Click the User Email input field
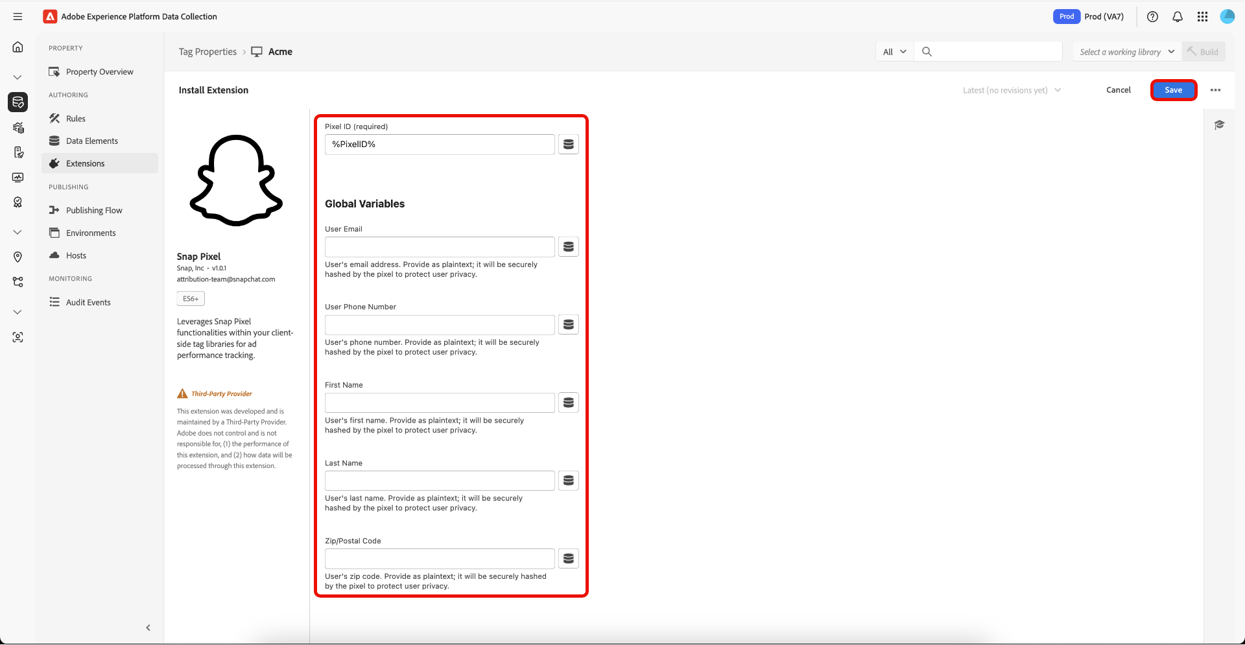This screenshot has height=645, width=1245. pos(440,247)
